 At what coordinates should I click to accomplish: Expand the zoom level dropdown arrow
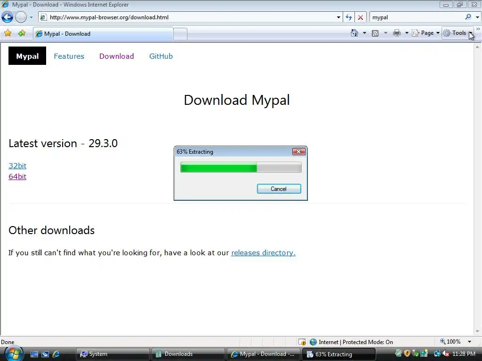pos(469,342)
